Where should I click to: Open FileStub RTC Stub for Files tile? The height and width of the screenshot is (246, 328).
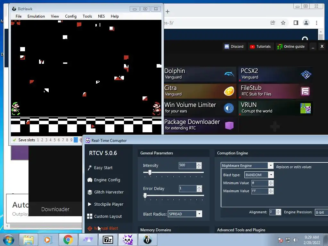click(276, 91)
